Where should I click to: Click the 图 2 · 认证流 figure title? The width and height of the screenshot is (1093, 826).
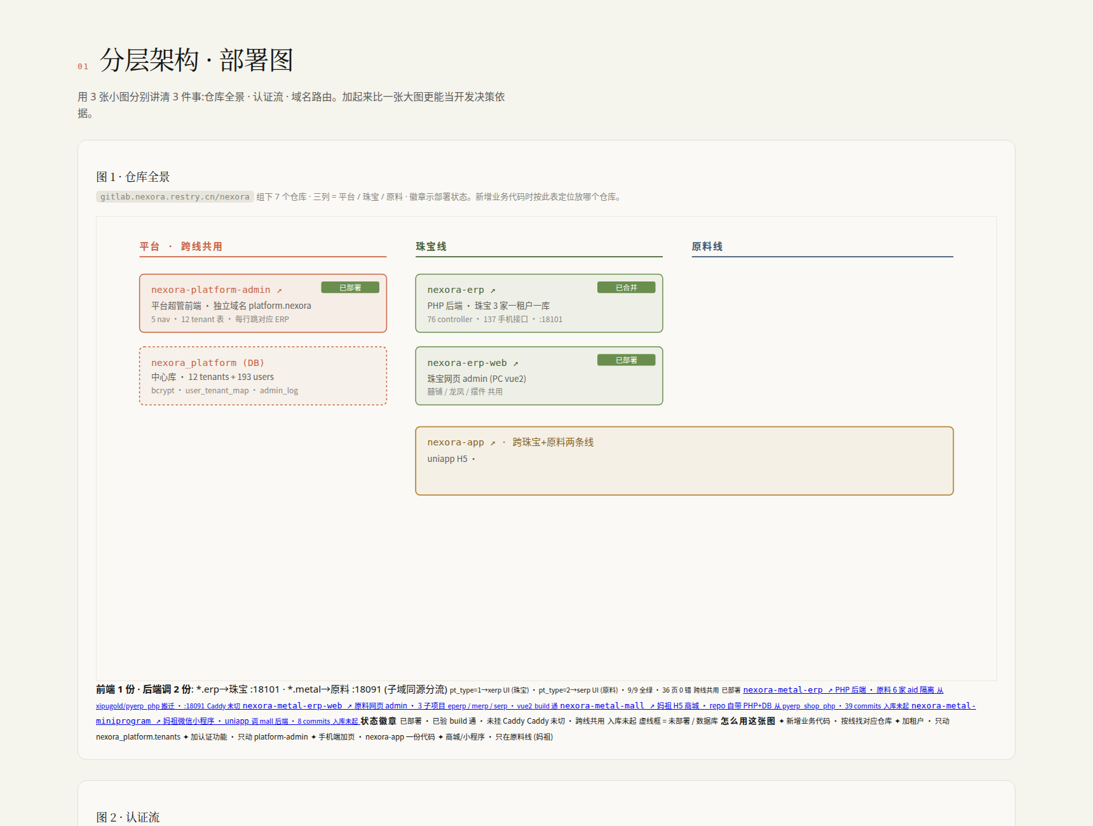(x=128, y=817)
